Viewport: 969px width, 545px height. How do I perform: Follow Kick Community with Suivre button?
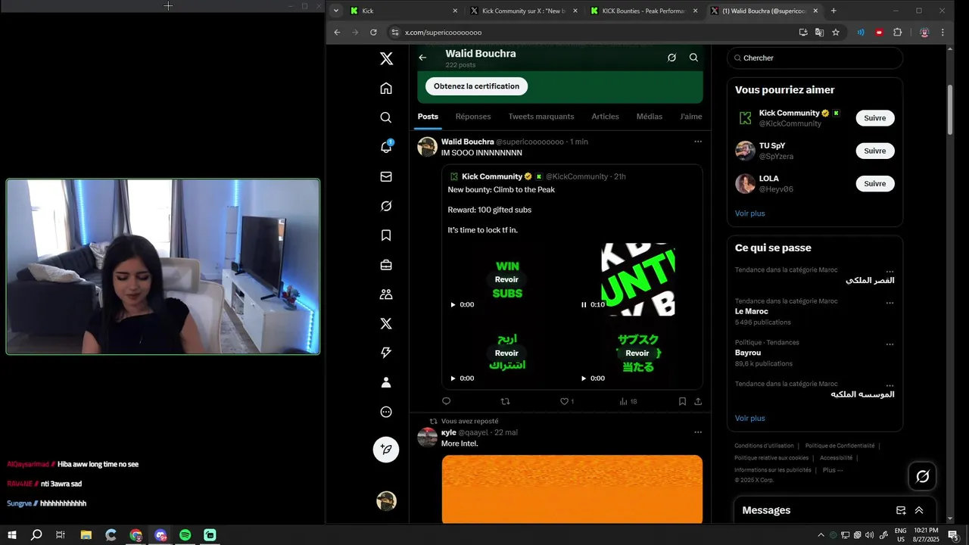tap(875, 118)
